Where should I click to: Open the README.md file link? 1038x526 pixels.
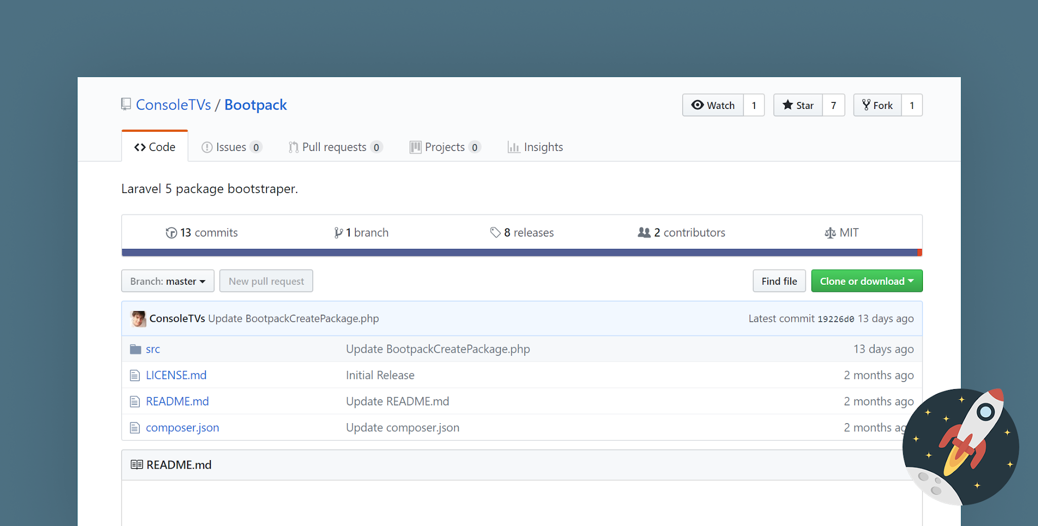coord(177,402)
